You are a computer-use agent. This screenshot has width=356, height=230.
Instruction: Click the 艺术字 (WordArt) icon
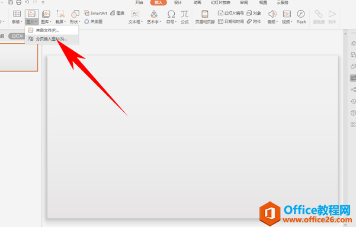click(x=154, y=14)
